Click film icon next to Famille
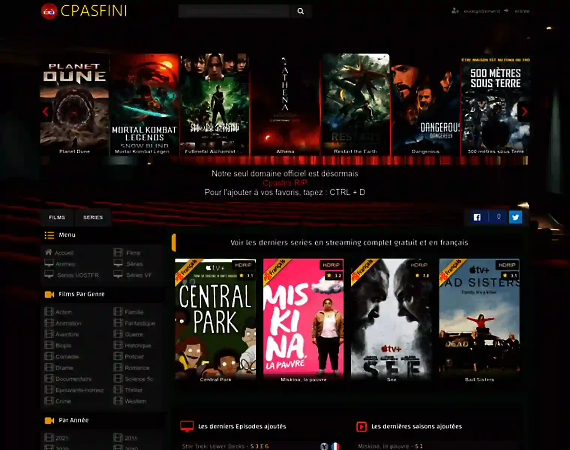Screen dimensions: 570x450 point(118,312)
